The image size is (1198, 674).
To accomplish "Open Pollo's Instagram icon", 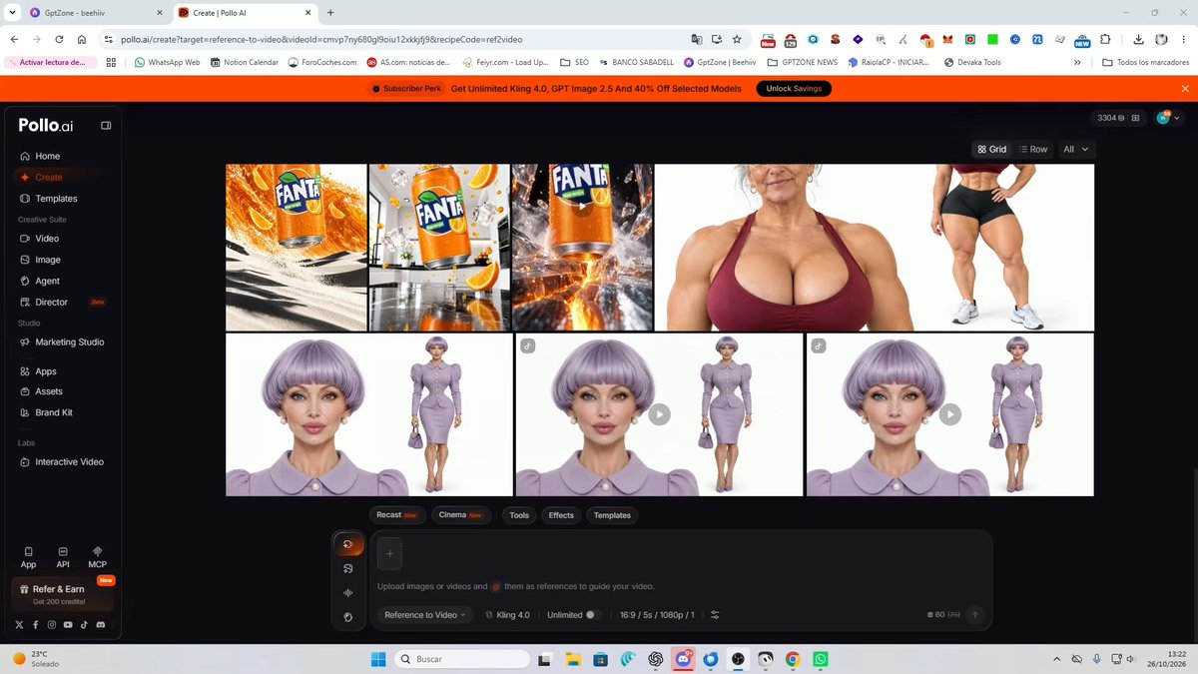I will [x=52, y=625].
